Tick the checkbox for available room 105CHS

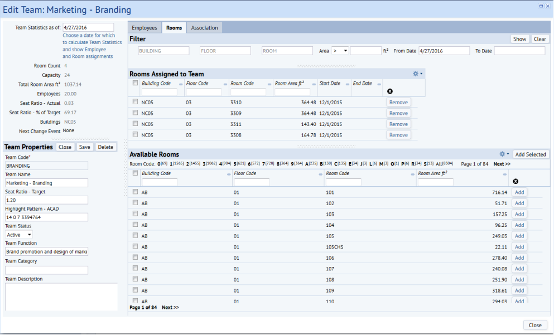click(x=135, y=246)
